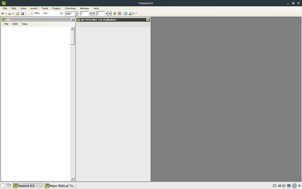Click the back navigation arrow
The height and width of the screenshot is (189, 302).
tap(3, 14)
